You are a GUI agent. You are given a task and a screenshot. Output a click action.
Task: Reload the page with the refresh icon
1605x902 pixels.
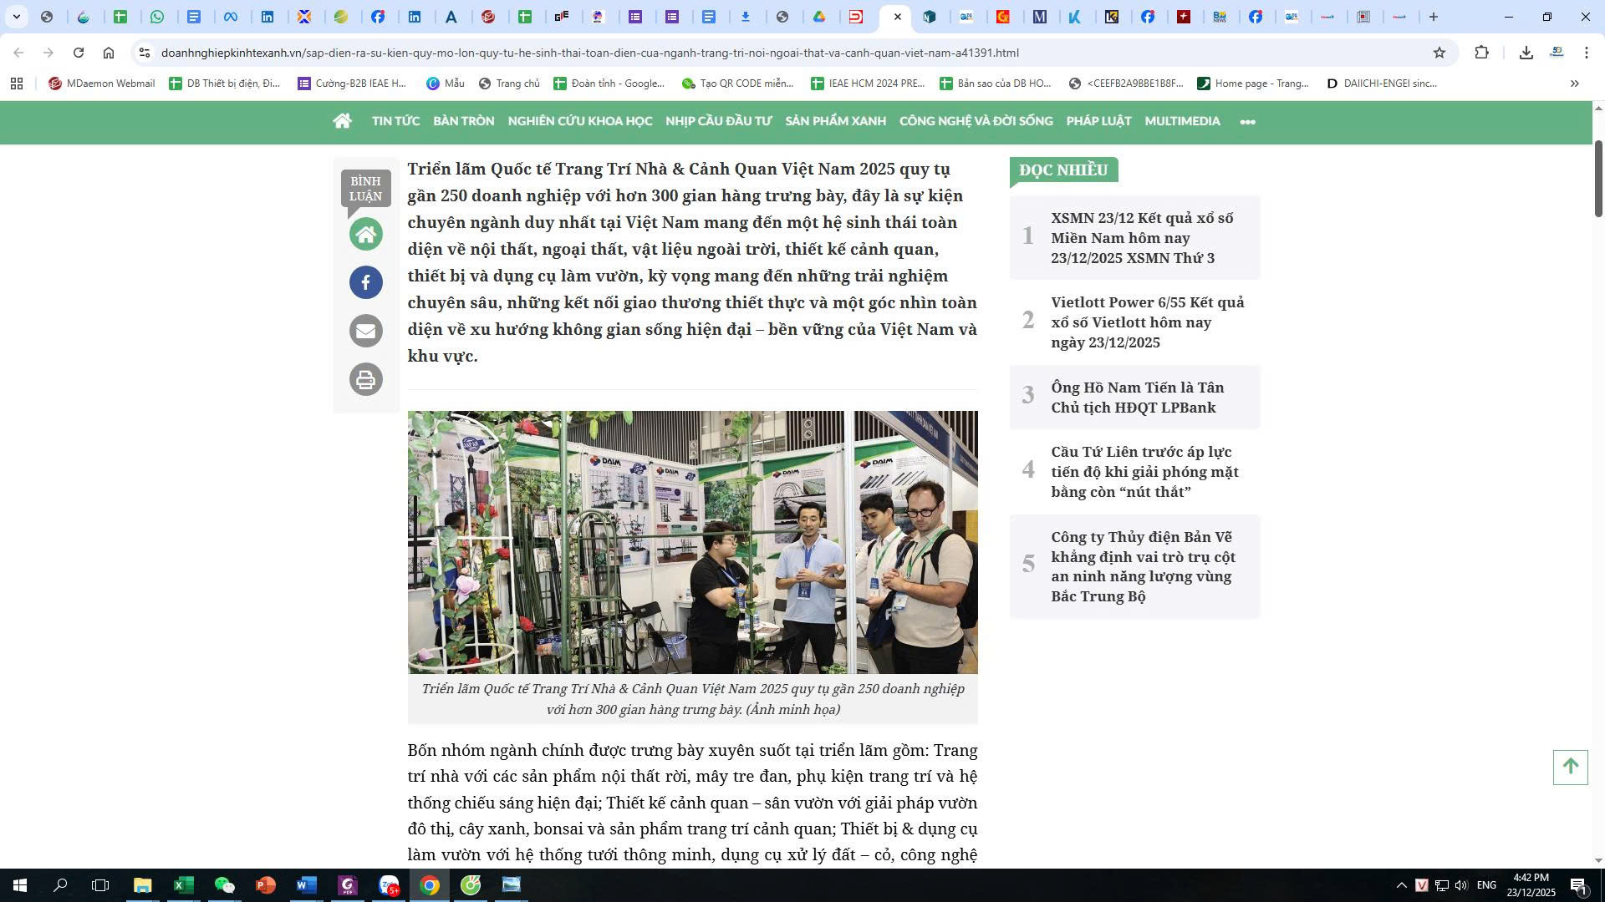coord(79,53)
